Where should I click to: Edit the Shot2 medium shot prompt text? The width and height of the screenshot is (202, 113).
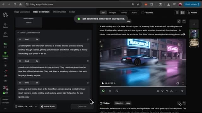(53, 71)
